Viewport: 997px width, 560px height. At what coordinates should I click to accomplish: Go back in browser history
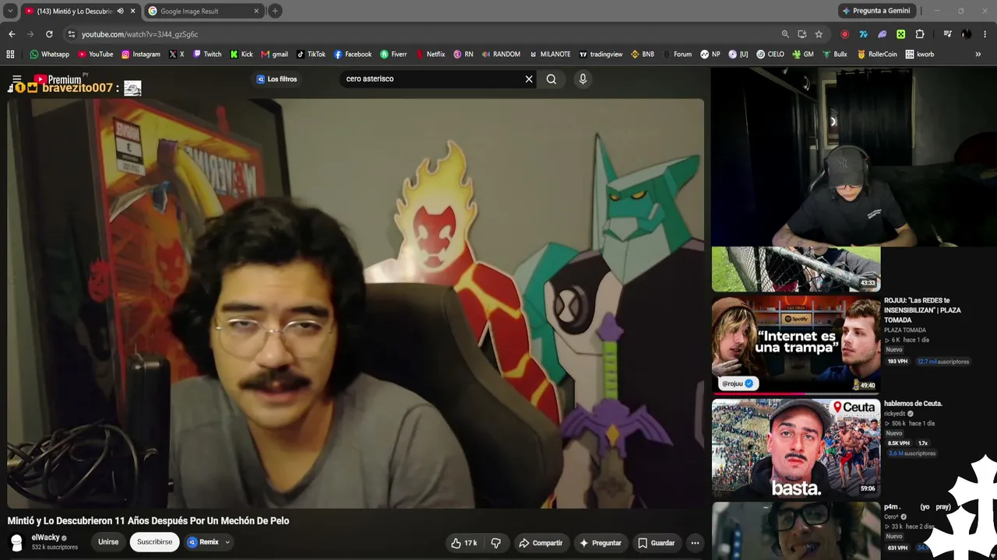(x=12, y=34)
